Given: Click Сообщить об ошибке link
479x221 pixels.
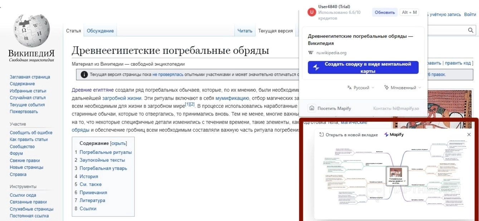Looking at the screenshot, I should (31, 132).
